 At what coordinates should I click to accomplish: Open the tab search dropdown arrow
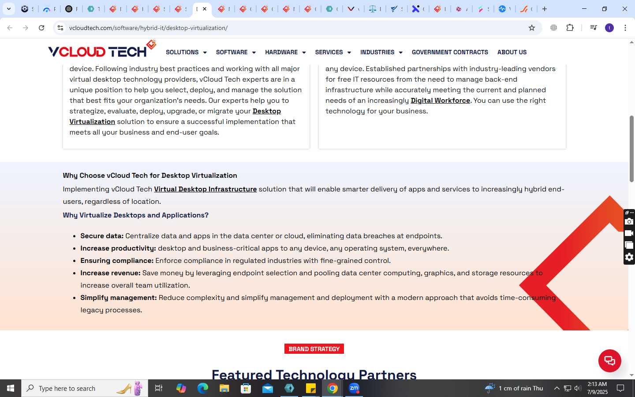tap(9, 9)
